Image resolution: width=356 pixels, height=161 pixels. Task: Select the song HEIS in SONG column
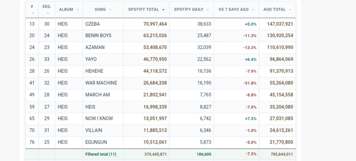click(90, 107)
